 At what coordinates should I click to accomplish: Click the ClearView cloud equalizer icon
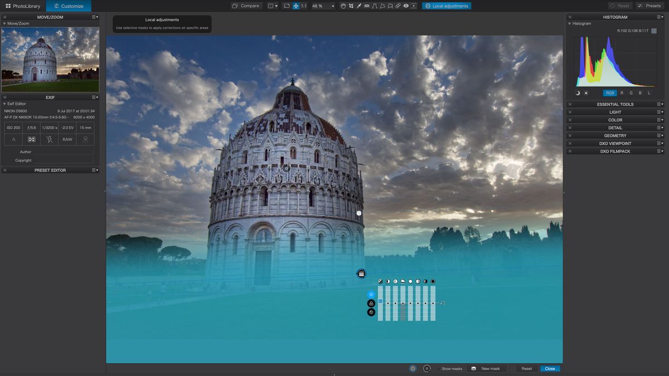[x=403, y=281]
